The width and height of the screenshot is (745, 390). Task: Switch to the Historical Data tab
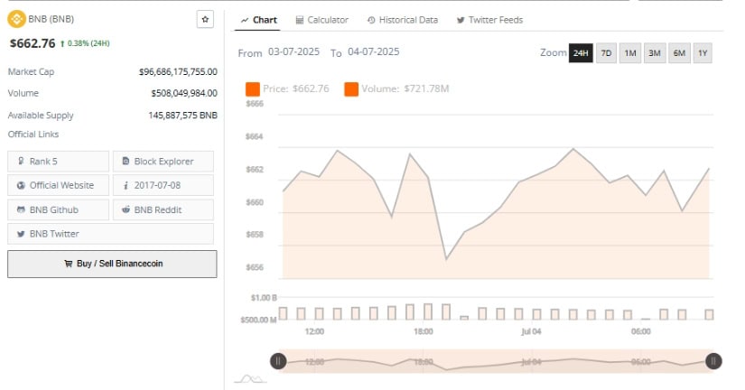tap(403, 20)
